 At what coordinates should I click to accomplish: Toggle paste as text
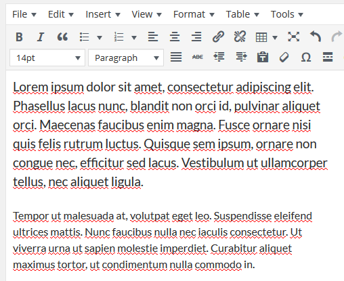(263, 57)
